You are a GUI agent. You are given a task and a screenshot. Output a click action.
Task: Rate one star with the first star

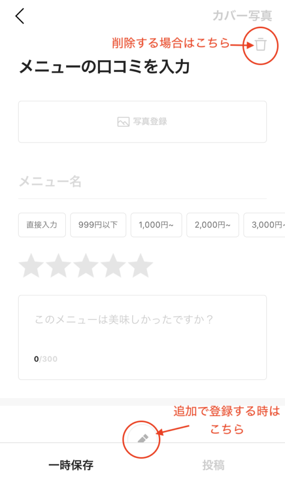[x=31, y=265]
